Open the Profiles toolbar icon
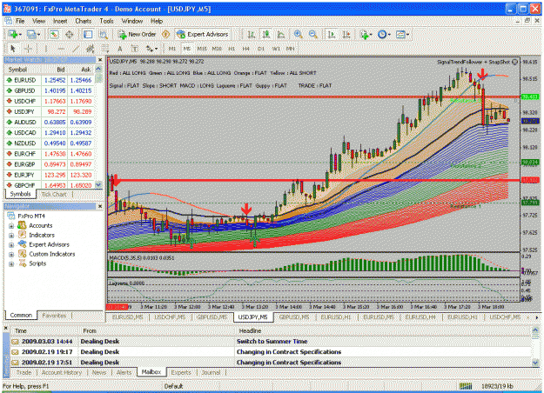This screenshot has height=393, width=544. click(x=31, y=34)
